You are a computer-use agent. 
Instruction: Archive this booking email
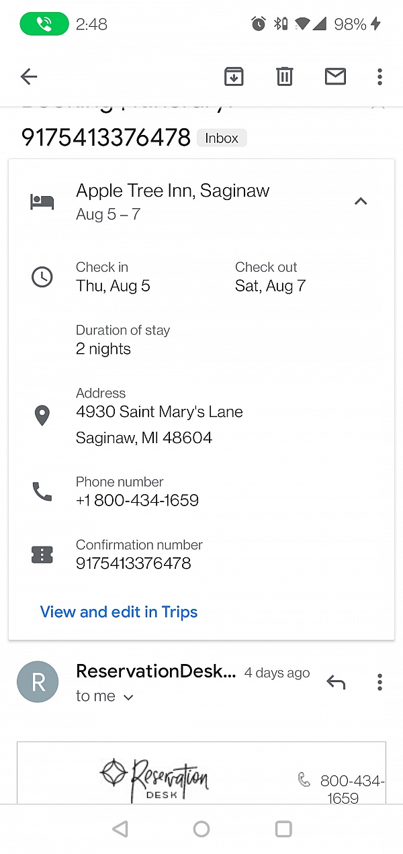point(234,77)
